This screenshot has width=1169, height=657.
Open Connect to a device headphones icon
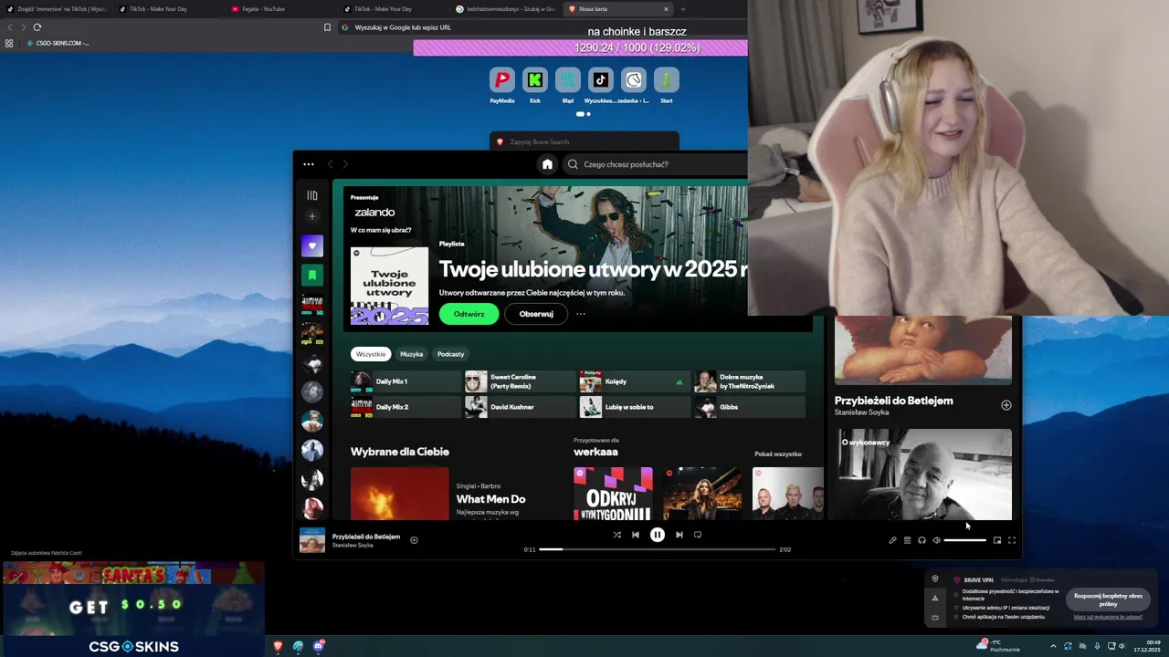[922, 540]
